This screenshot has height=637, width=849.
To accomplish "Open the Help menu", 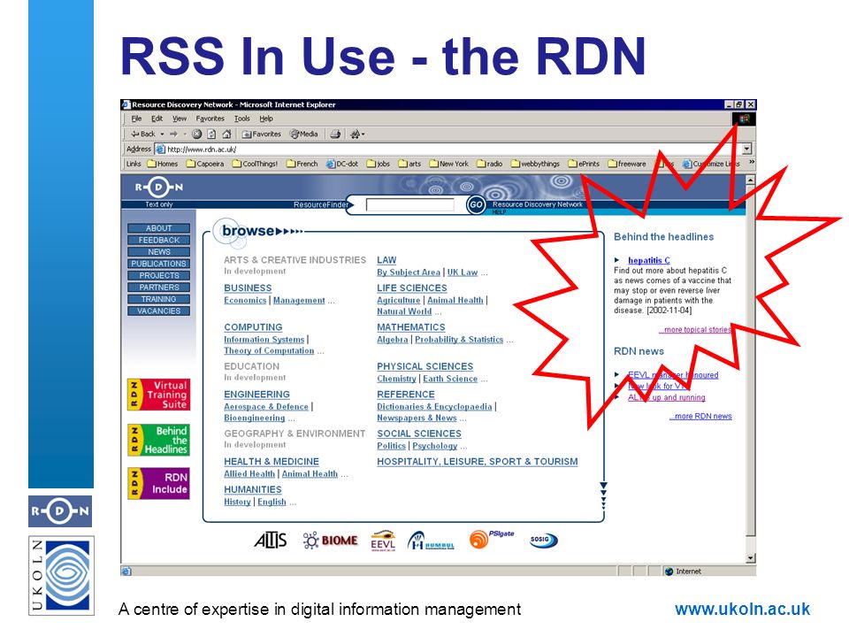I will [x=266, y=119].
